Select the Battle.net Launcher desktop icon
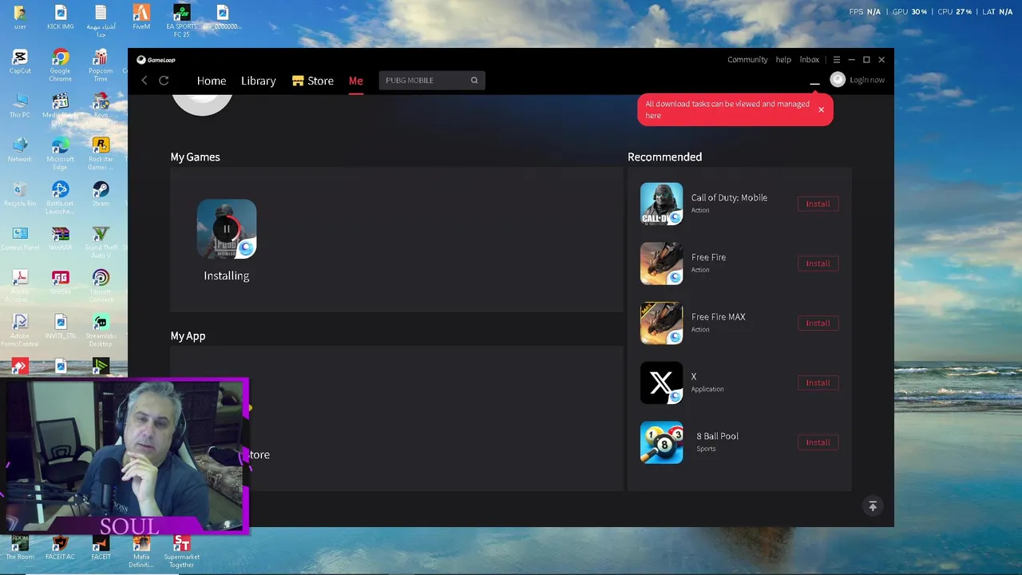Screen dimensions: 1022x575 click(x=60, y=198)
